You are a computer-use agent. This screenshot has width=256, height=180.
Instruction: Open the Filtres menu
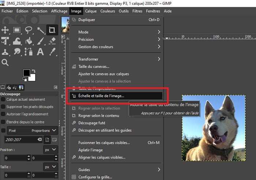(x=137, y=11)
